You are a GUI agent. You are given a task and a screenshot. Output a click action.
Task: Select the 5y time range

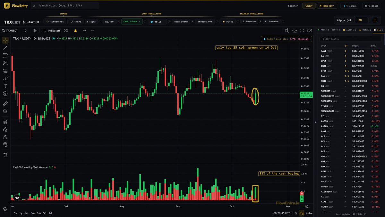tap(15, 213)
